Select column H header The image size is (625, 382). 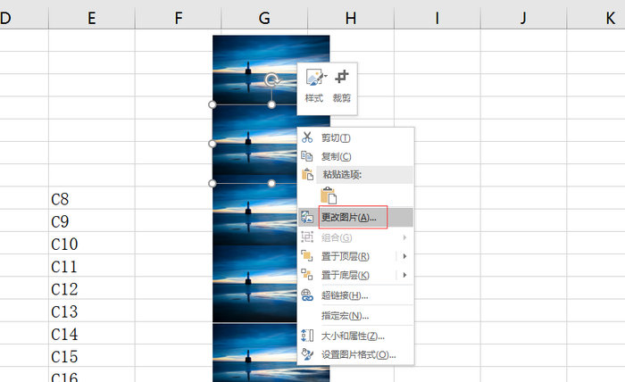click(351, 18)
